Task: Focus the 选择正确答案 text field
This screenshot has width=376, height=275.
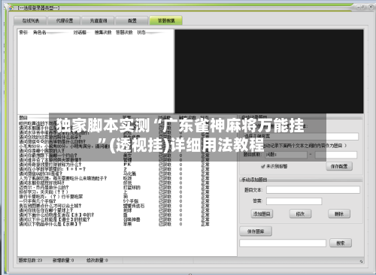Action: click(301, 136)
